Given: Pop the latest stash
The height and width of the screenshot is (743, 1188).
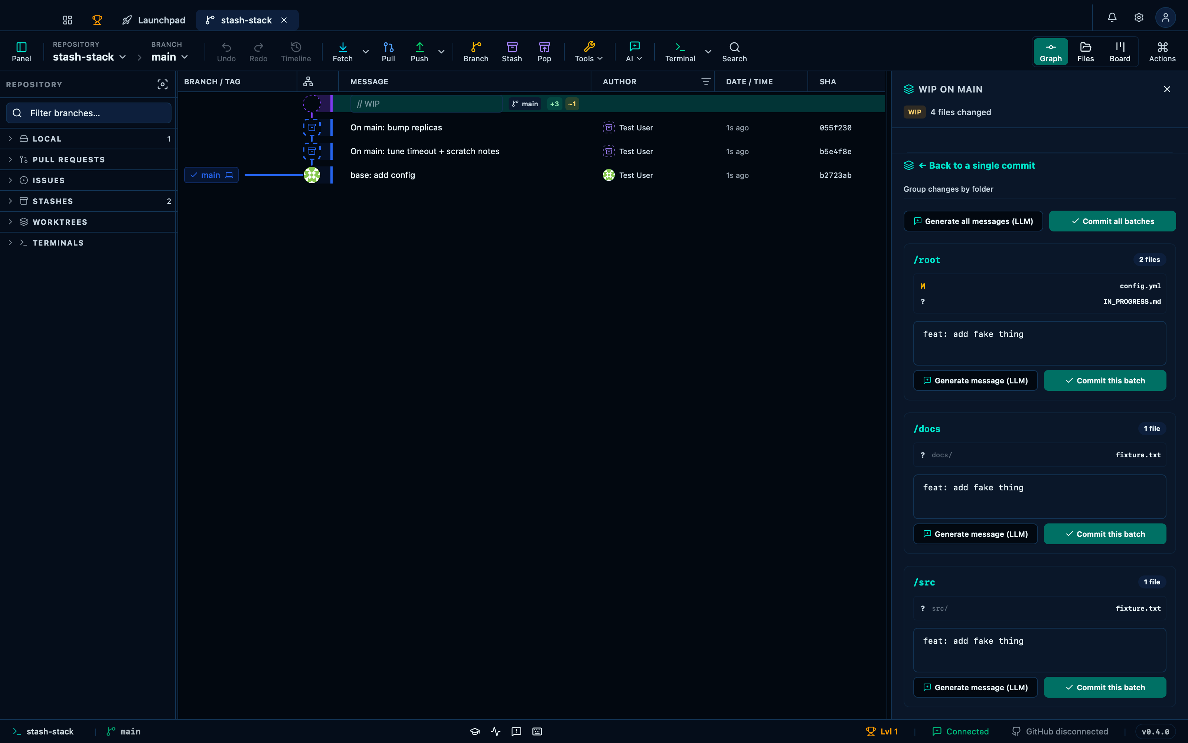Looking at the screenshot, I should point(544,52).
